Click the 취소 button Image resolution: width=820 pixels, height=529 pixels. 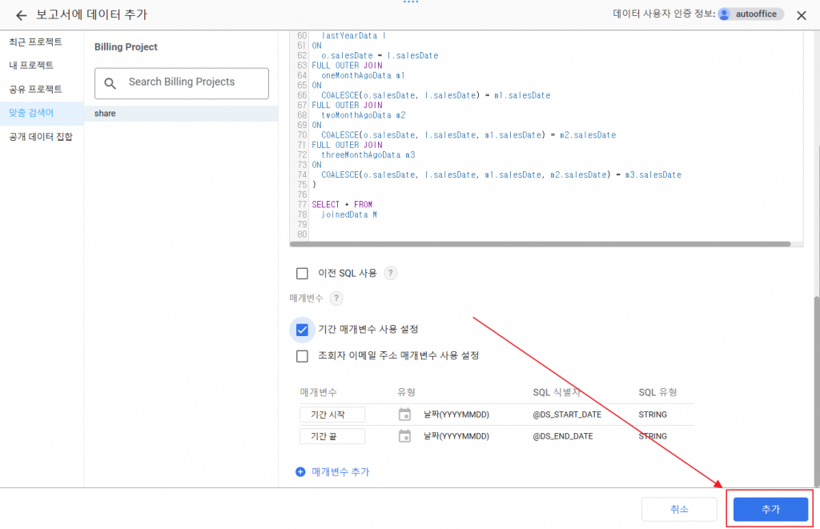[679, 509]
